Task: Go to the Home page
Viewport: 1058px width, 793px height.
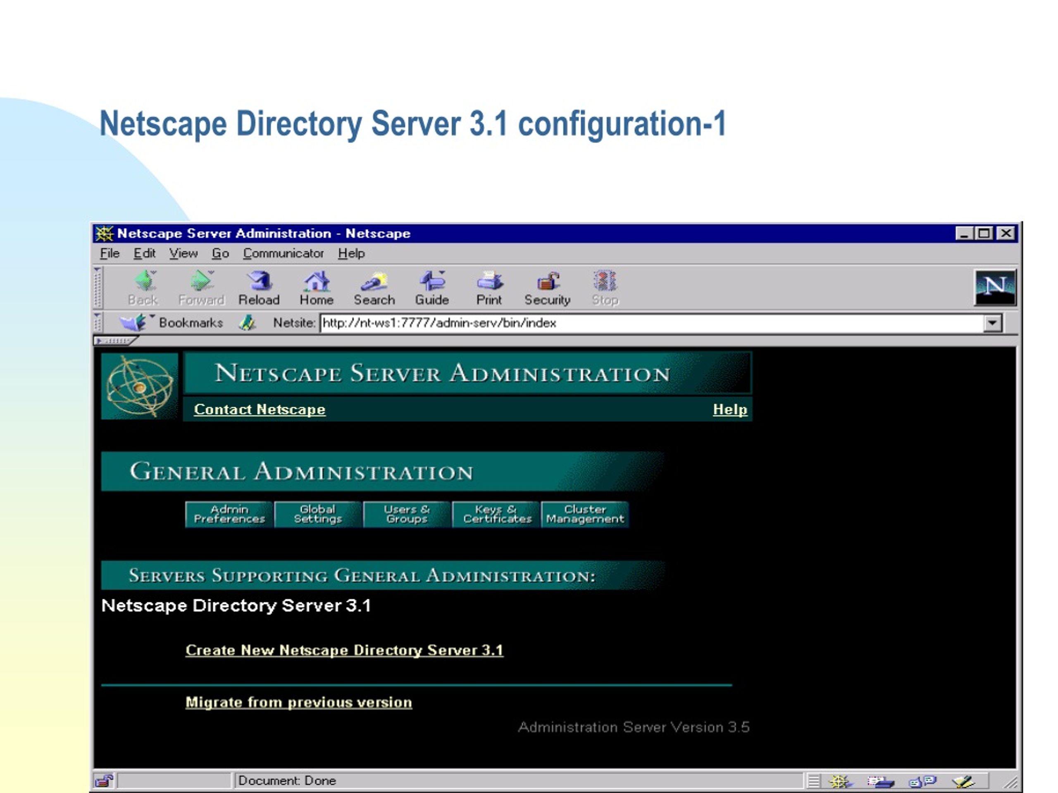Action: click(x=316, y=287)
